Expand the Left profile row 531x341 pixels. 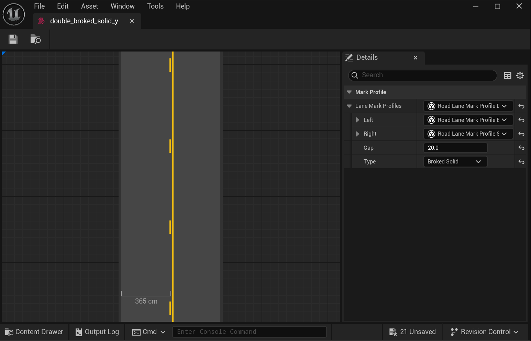(357, 120)
